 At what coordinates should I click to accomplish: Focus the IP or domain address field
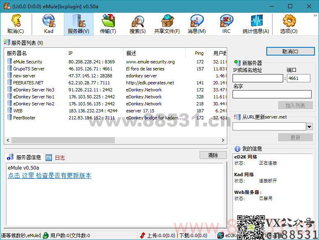(258, 78)
